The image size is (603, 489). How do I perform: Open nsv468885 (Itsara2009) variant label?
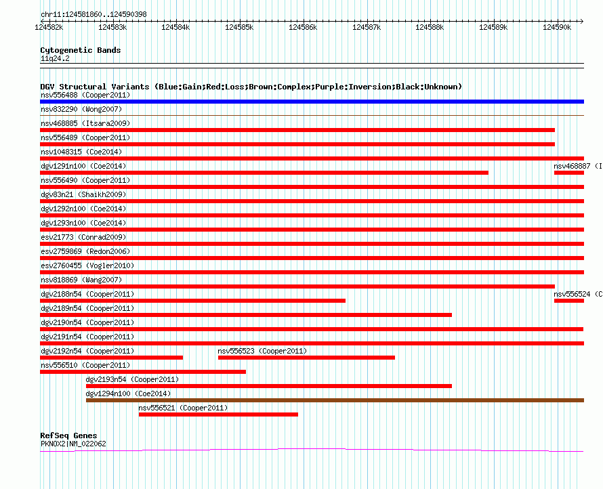85,123
